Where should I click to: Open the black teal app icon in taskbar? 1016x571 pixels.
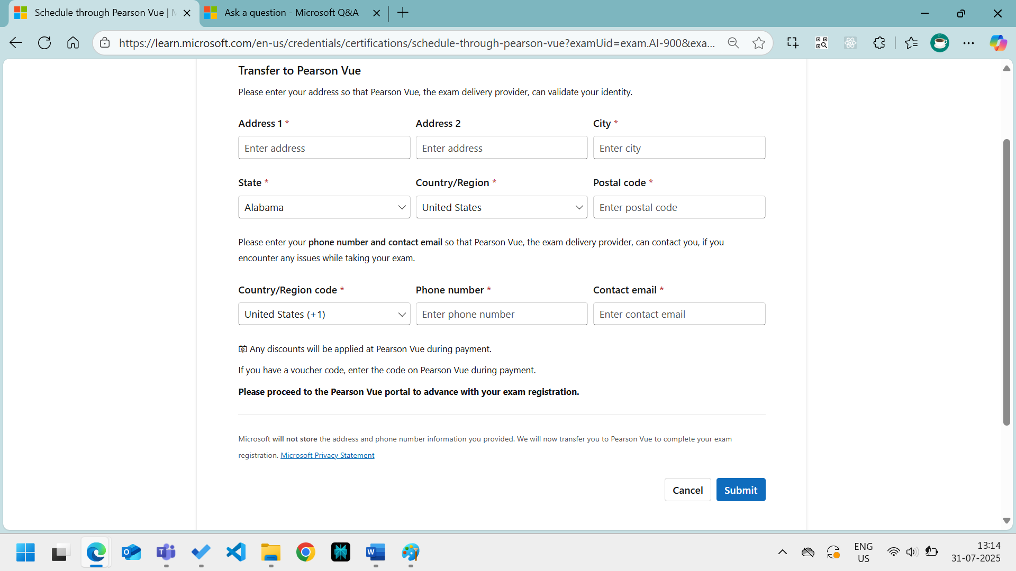[x=341, y=552]
